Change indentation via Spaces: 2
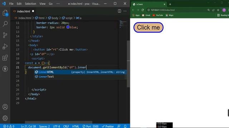 click(44, 126)
